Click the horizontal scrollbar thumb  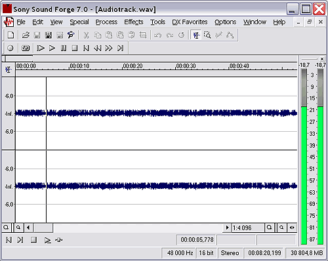[x=43, y=228]
